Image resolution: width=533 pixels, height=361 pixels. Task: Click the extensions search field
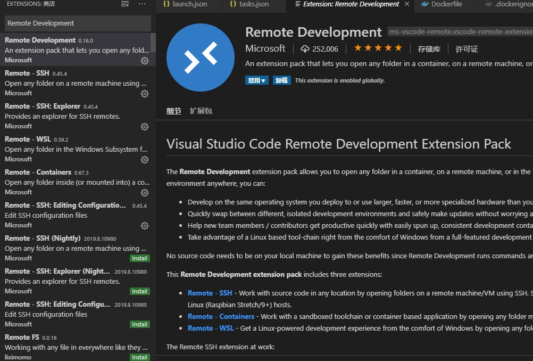tap(78, 23)
